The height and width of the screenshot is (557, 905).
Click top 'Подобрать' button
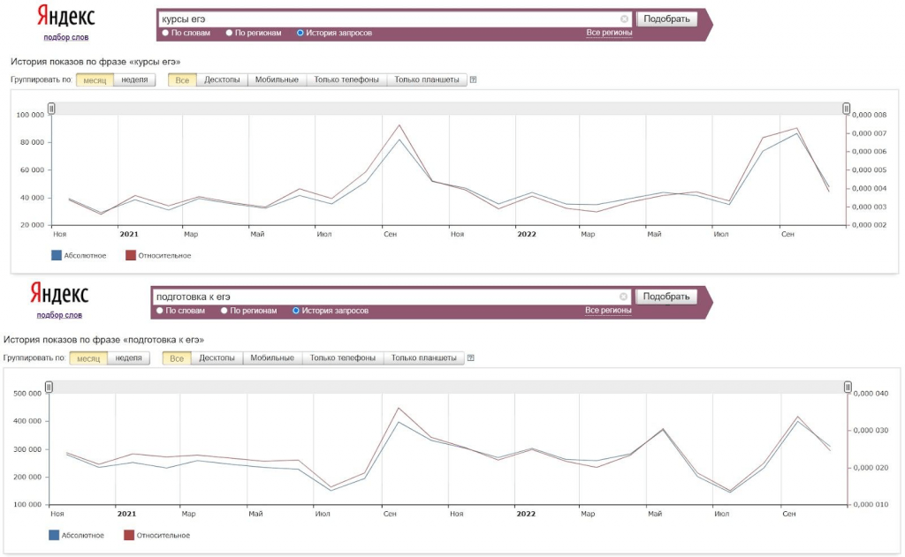pos(666,19)
